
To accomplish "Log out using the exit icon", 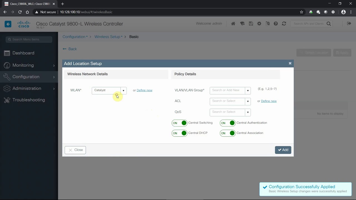I will (349, 24).
